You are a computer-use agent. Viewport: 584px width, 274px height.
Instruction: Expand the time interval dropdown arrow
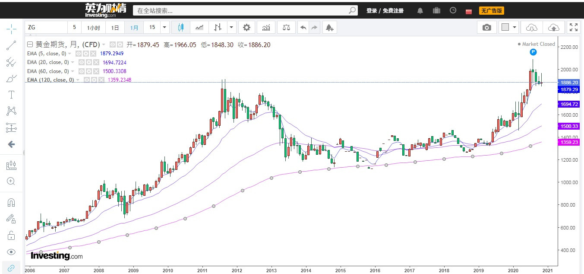pyautogui.click(x=164, y=28)
